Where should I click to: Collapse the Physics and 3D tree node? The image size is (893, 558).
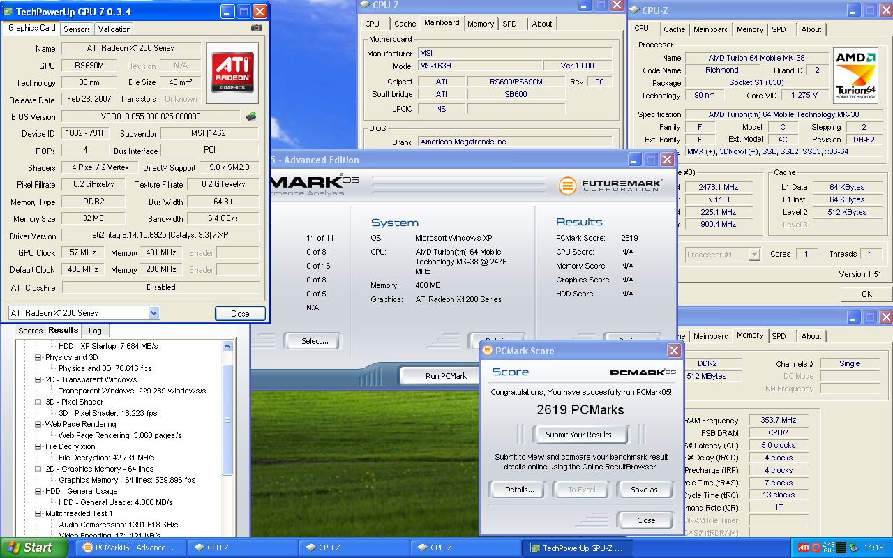coord(38,357)
